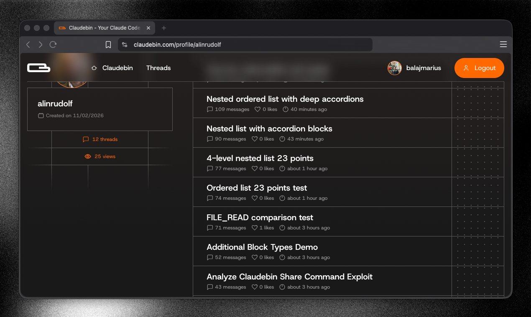Image resolution: width=531 pixels, height=317 pixels.
Task: Open a new tab with the plus button
Action: [163, 28]
